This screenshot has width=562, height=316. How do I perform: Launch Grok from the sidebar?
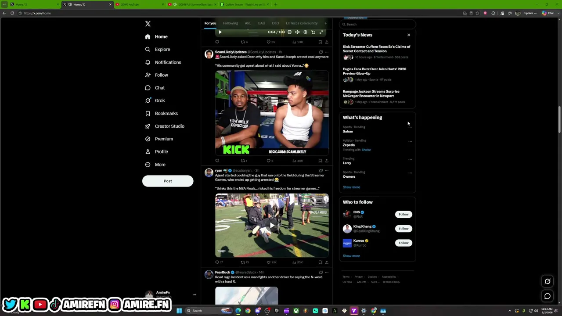coord(155,101)
